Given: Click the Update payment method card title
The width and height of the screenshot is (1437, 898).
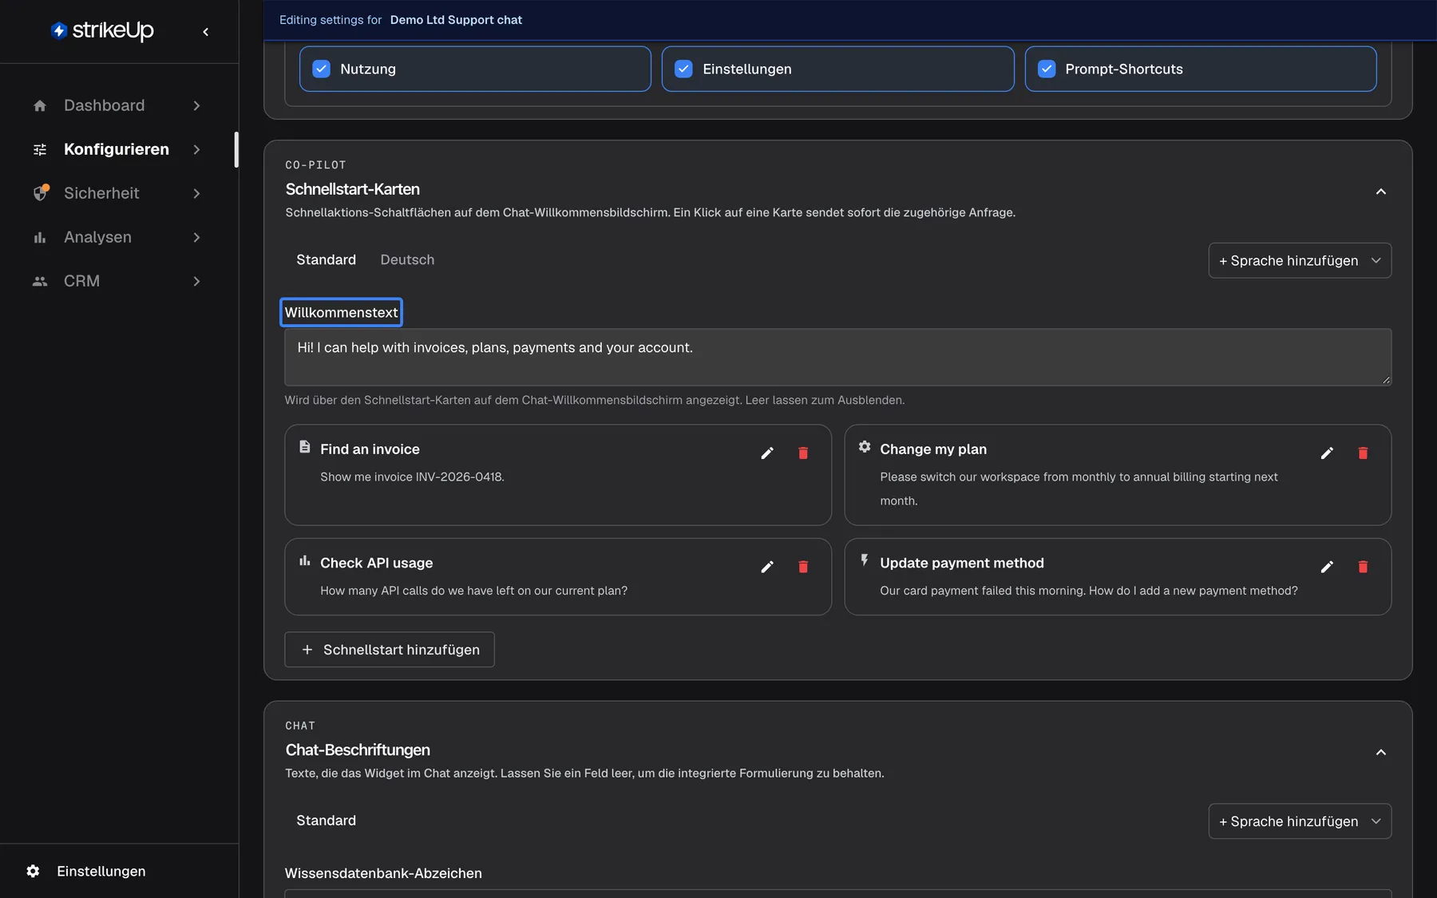Looking at the screenshot, I should click(962, 564).
